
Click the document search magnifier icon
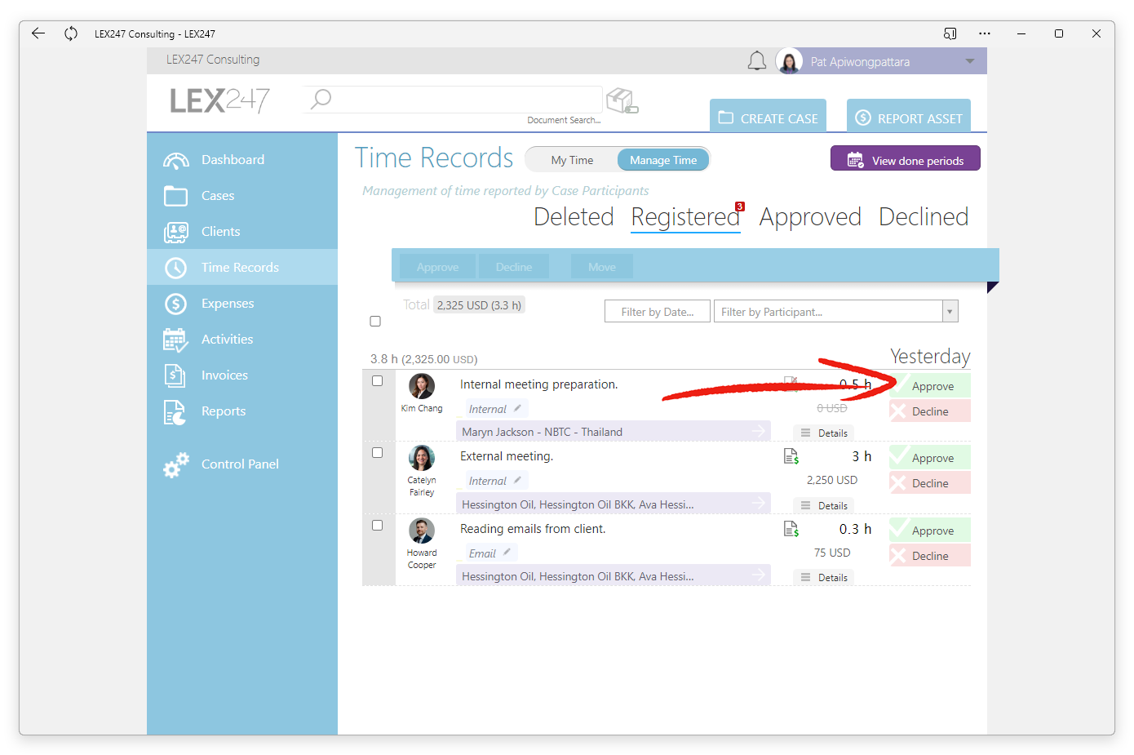[321, 99]
